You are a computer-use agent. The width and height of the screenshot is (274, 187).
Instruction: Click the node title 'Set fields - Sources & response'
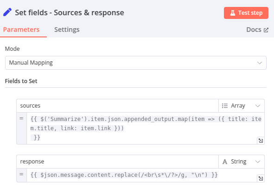(x=70, y=13)
